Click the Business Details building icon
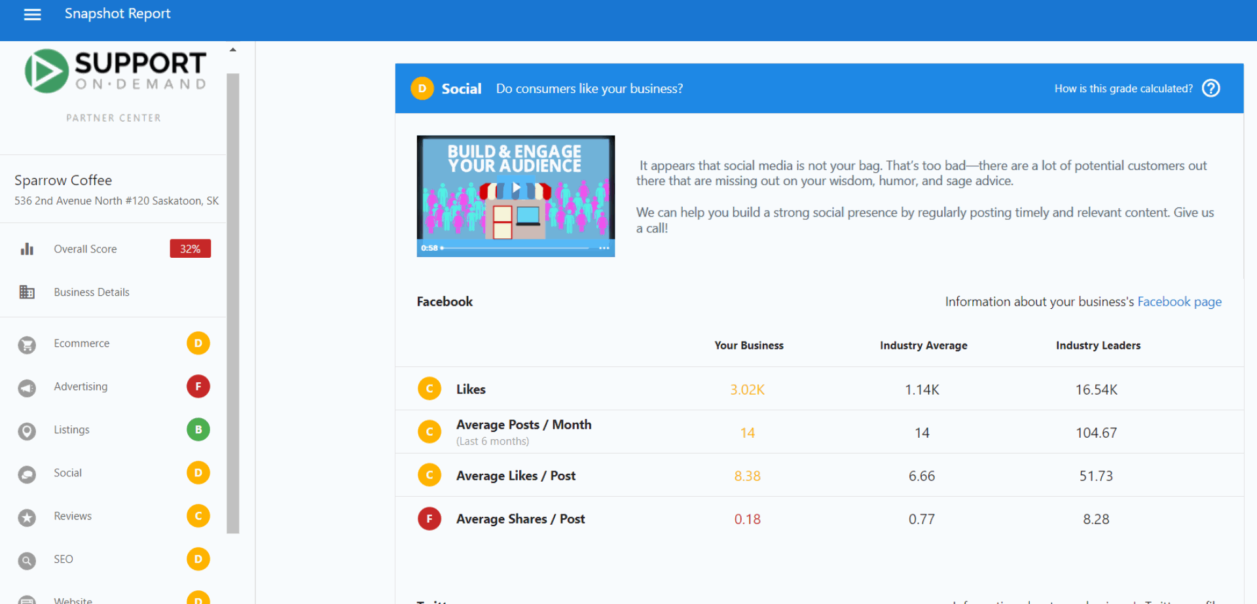Image resolution: width=1257 pixels, height=604 pixels. click(x=27, y=292)
